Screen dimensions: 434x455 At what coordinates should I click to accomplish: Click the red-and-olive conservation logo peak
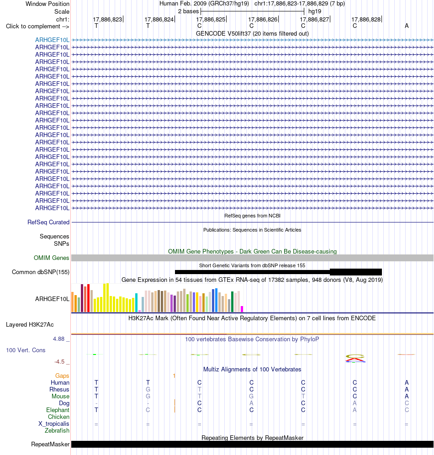pos(355,358)
